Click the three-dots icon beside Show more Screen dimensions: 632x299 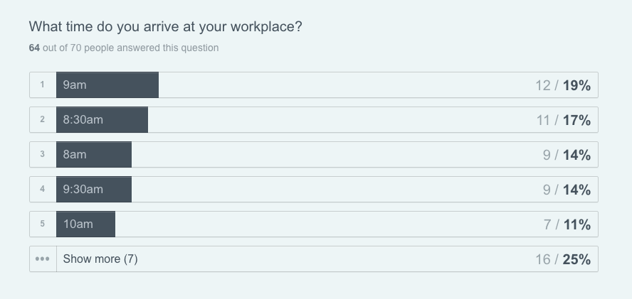[43, 259]
